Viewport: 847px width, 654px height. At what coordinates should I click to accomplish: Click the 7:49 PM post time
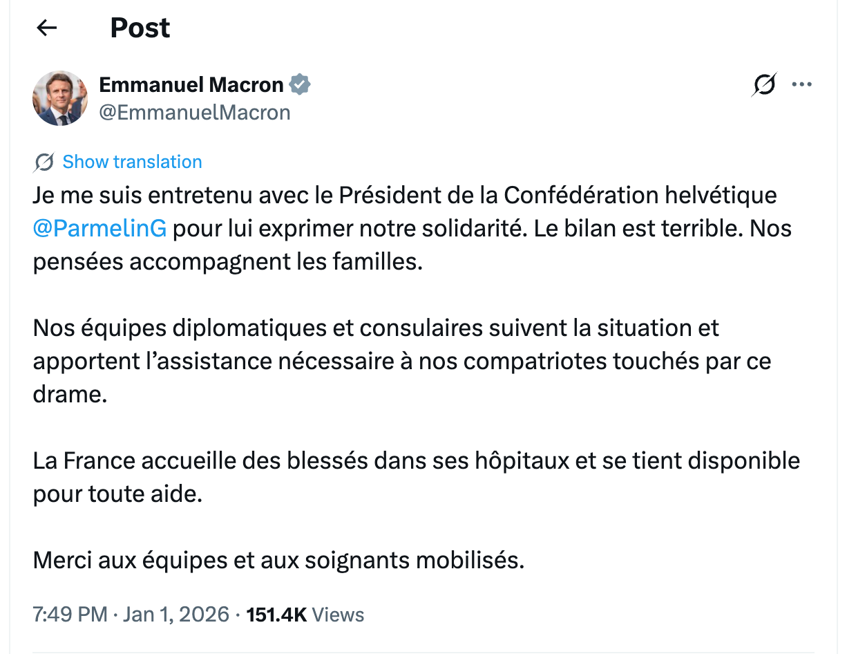click(x=70, y=615)
